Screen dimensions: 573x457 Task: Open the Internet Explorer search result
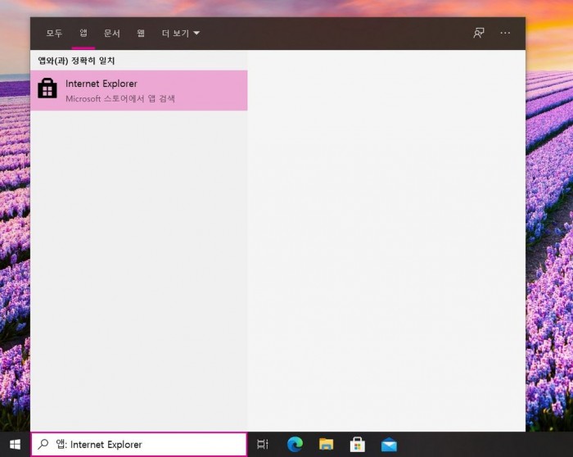[139, 90]
